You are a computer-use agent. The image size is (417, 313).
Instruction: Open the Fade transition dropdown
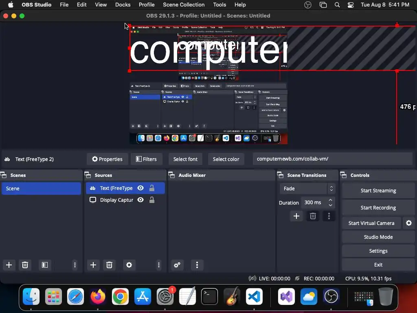point(307,188)
